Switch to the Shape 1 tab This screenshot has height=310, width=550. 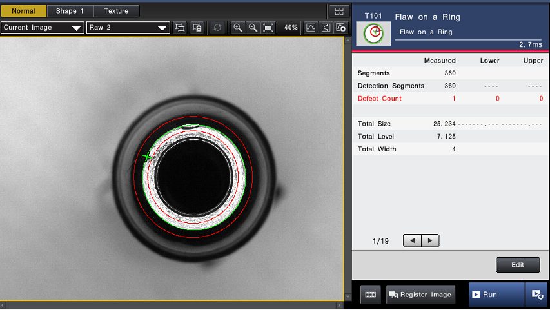70,11
